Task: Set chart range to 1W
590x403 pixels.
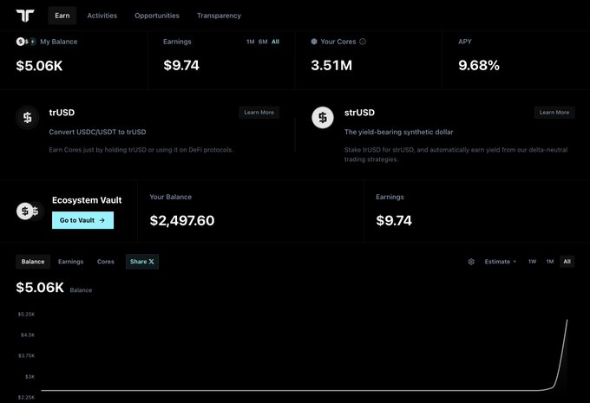Action: [532, 262]
